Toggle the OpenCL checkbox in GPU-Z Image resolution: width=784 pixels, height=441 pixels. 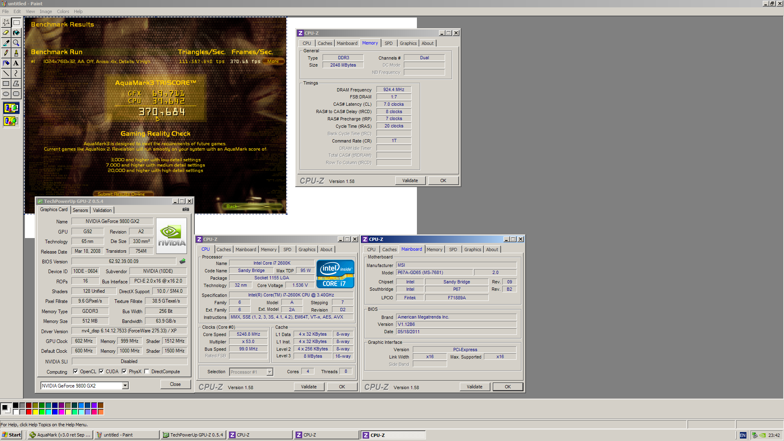coord(76,372)
